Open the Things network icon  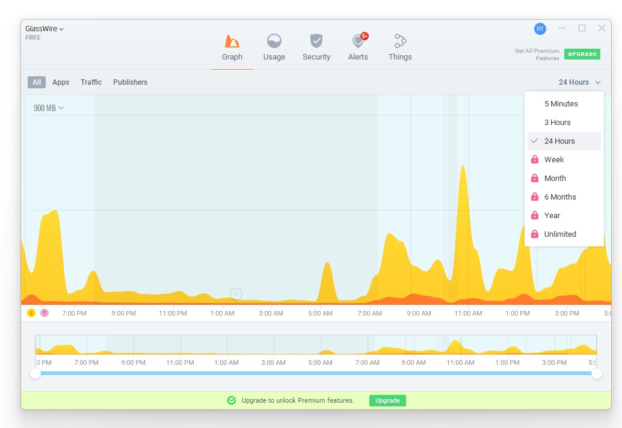pos(400,41)
